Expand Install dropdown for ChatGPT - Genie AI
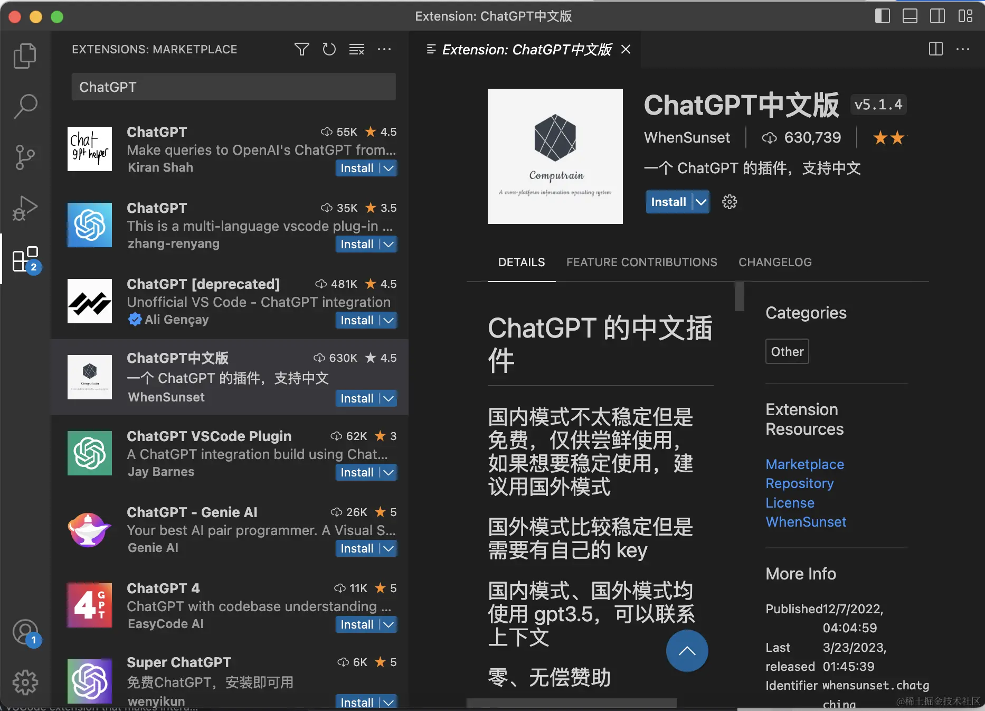The image size is (985, 711). point(389,549)
